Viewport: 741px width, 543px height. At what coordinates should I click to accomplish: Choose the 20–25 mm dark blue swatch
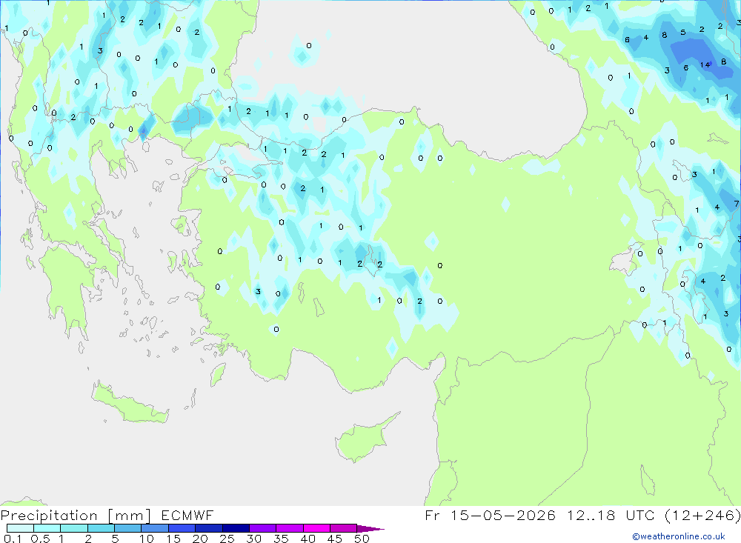click(x=208, y=528)
